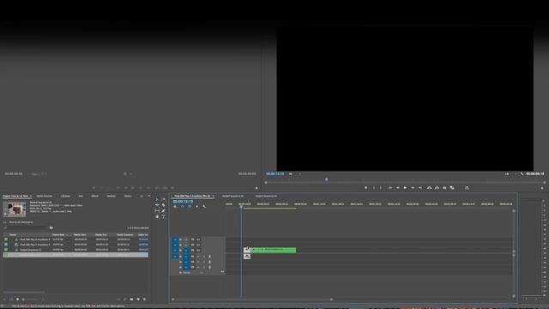Open the Project tab
This screenshot has height=309, width=549.
(x=15, y=197)
